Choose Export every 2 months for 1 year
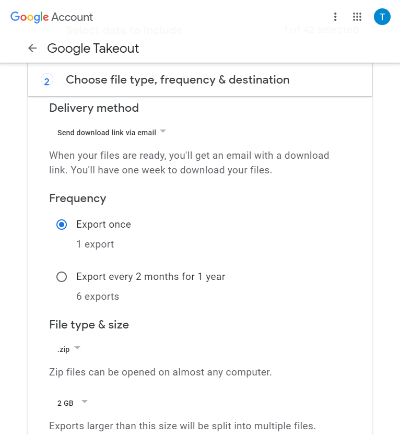 coord(62,277)
